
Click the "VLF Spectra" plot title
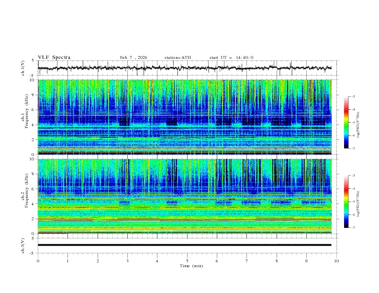54,57
